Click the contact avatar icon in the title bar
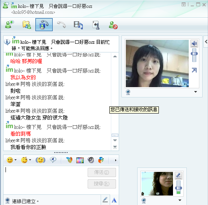The image size is (208, 205). 6,6
